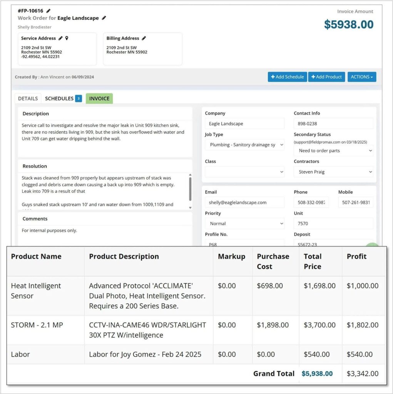
Task: Select the INVOICE tab
Action: click(99, 98)
